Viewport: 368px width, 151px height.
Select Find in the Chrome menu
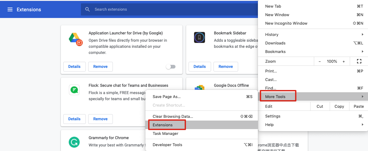pyautogui.click(x=313, y=88)
